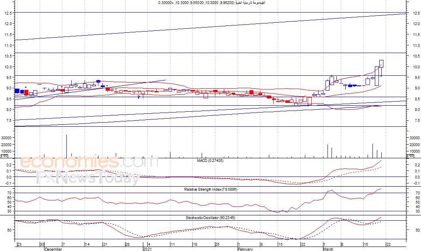Click the date label 23 on time axis

tap(19, 244)
